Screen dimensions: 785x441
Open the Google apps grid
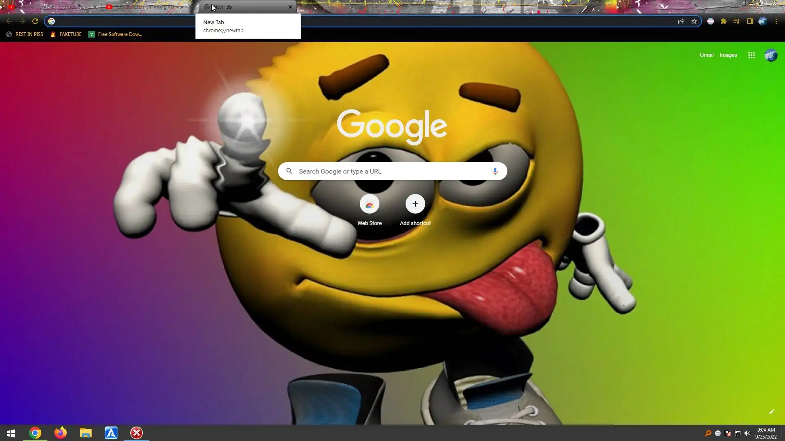coord(751,55)
